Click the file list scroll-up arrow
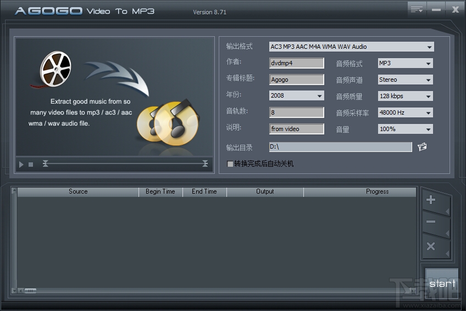The image size is (466, 311). click(x=14, y=191)
